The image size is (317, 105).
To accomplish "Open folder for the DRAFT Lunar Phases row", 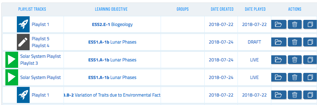I will [x=279, y=42].
